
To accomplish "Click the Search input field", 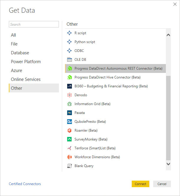I will [x=34, y=24].
